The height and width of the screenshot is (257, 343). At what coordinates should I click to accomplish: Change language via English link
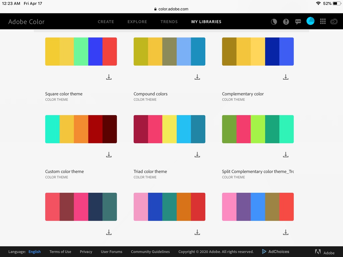(x=35, y=252)
